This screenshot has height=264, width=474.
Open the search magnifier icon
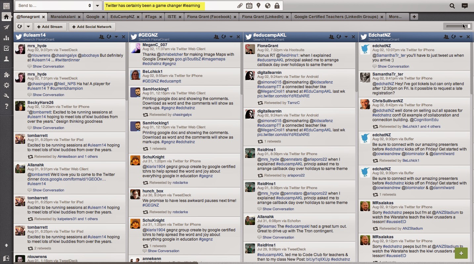click(x=452, y=6)
